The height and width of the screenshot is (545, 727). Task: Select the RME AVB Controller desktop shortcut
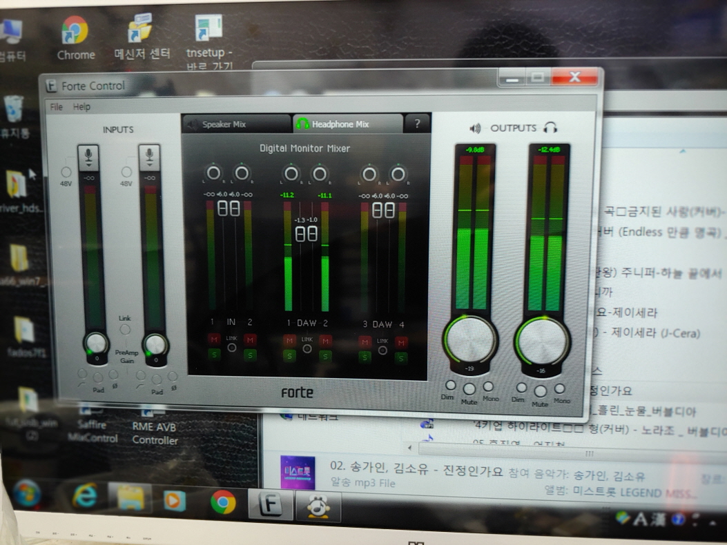tap(155, 426)
